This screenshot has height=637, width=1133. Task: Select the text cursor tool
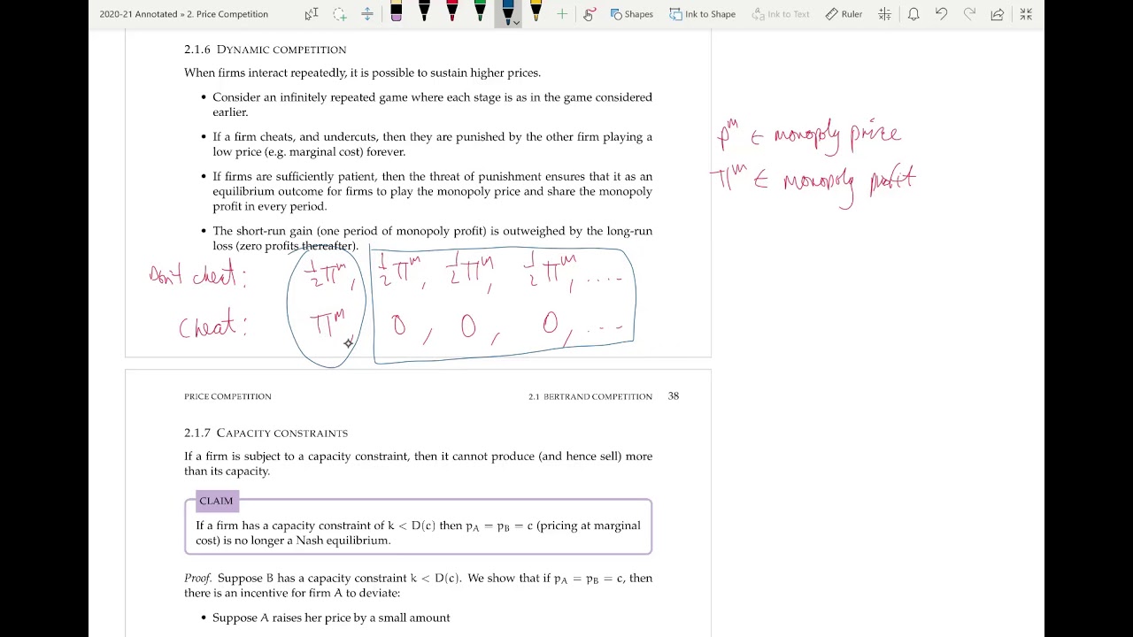(311, 14)
